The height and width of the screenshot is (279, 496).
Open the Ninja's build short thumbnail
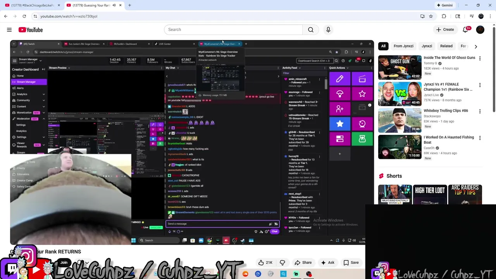[x=395, y=194]
